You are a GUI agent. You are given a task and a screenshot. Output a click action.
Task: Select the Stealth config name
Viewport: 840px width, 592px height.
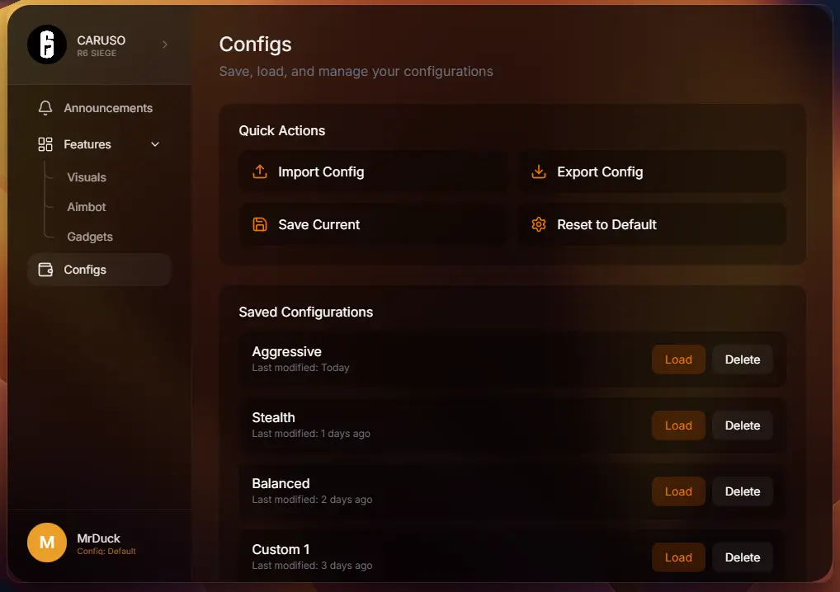pyautogui.click(x=273, y=417)
